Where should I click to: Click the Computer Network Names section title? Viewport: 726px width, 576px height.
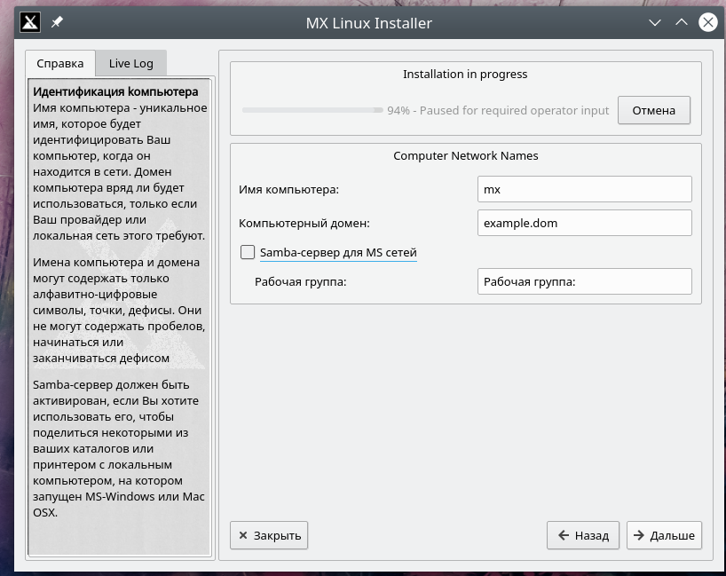coord(465,155)
